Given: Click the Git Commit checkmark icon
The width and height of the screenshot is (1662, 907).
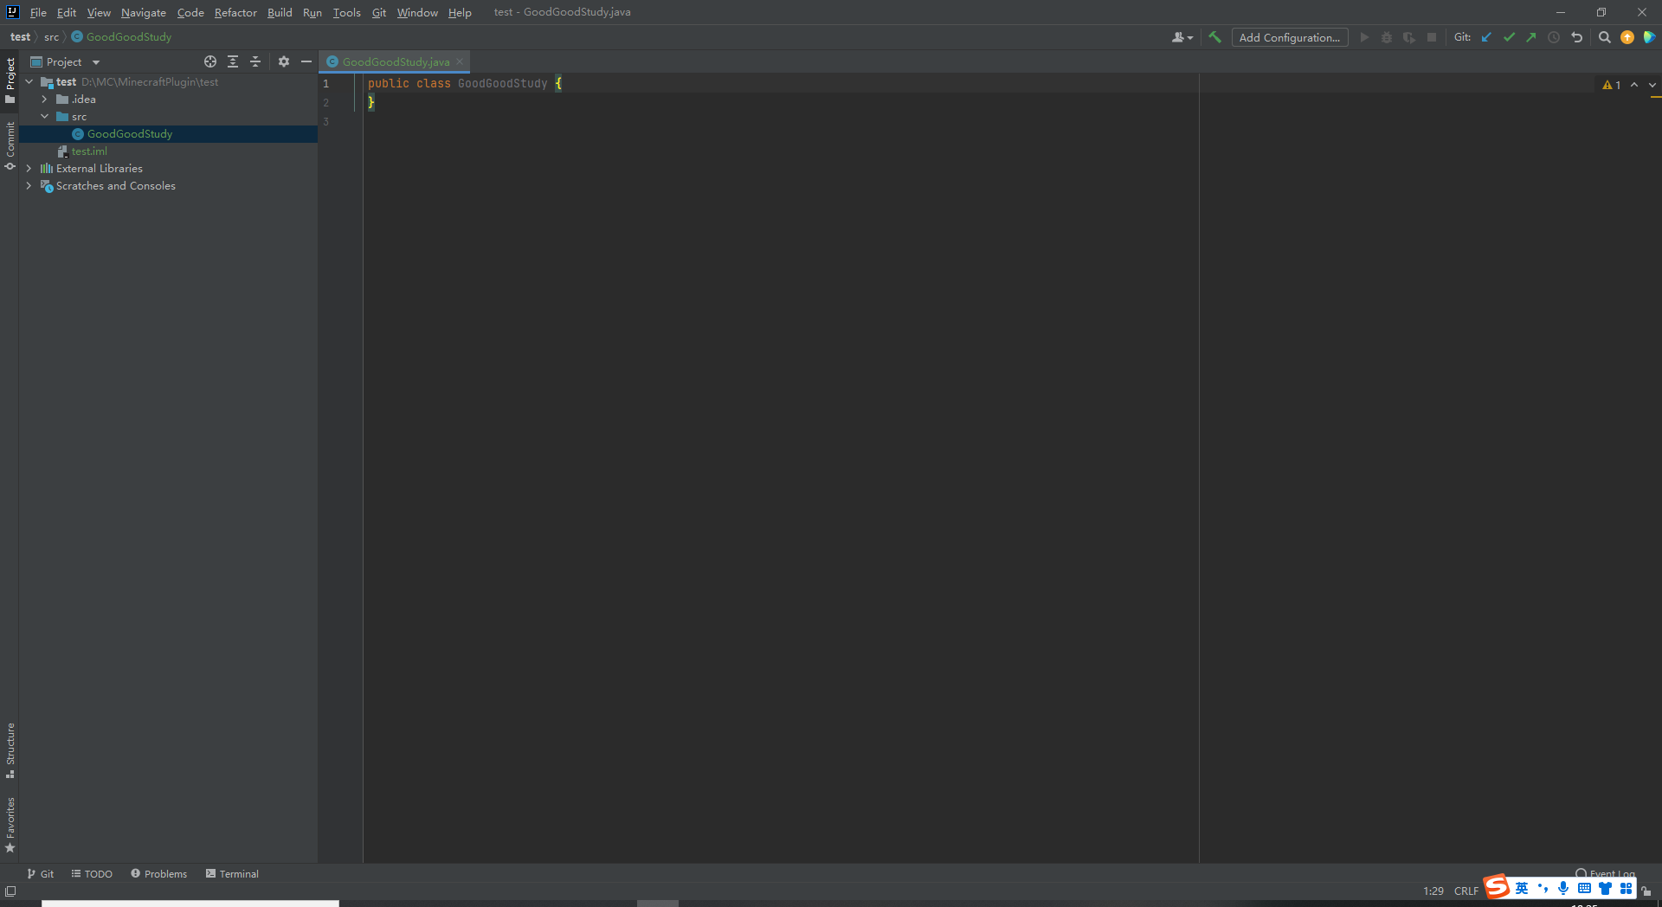Looking at the screenshot, I should pyautogui.click(x=1509, y=37).
